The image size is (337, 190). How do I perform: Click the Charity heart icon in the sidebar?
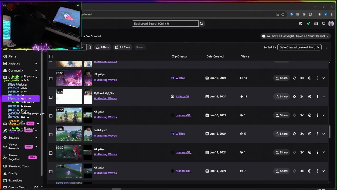click(x=5, y=173)
